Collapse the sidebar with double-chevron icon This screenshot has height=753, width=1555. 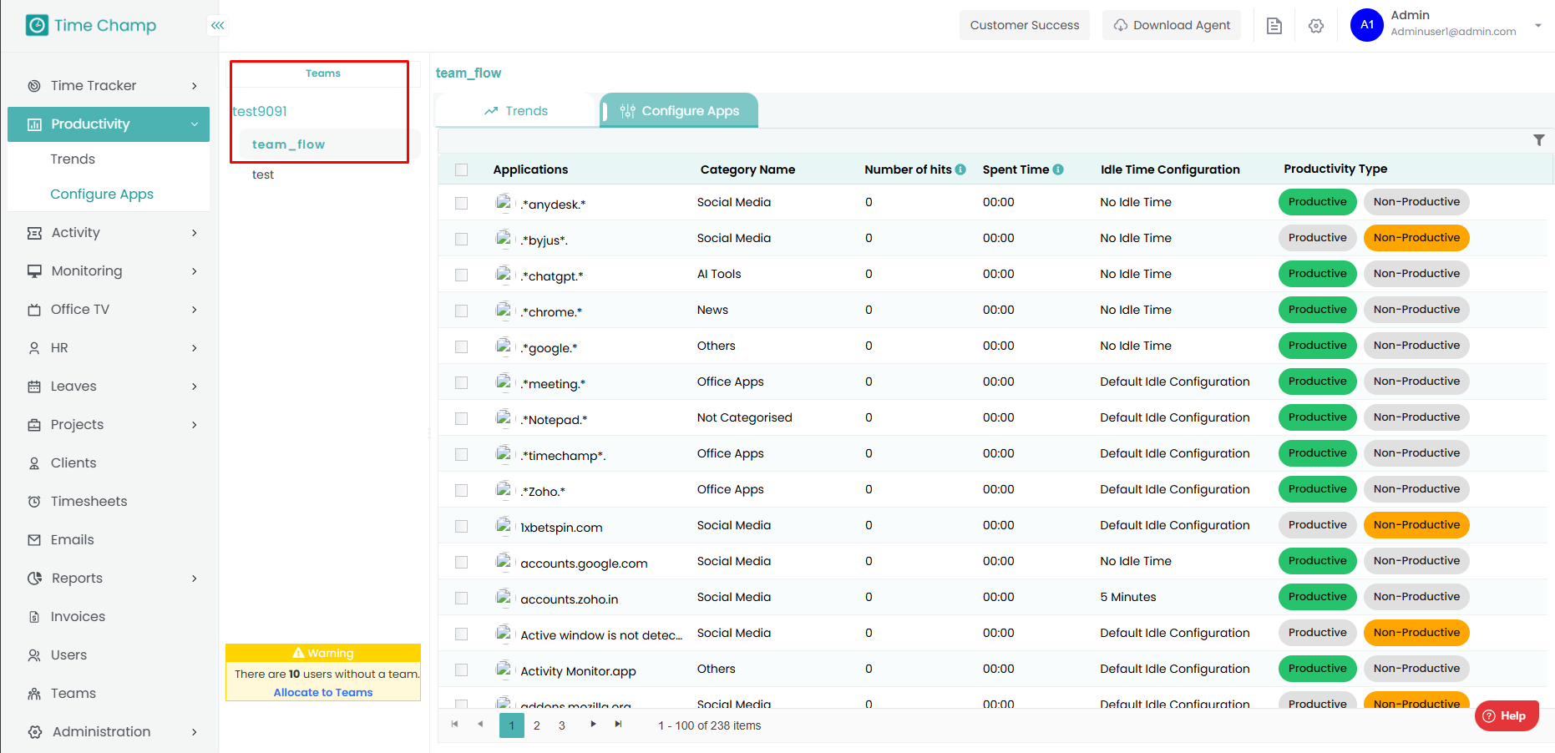pos(217,26)
